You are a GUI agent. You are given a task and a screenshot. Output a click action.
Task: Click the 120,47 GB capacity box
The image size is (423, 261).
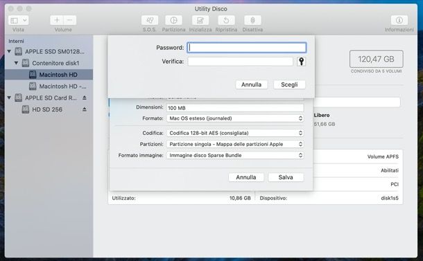coord(377,59)
